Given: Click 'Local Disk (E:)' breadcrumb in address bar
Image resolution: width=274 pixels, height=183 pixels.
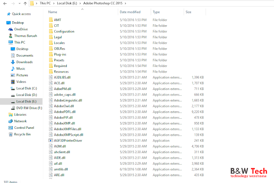Looking at the screenshot, I should (67, 3).
